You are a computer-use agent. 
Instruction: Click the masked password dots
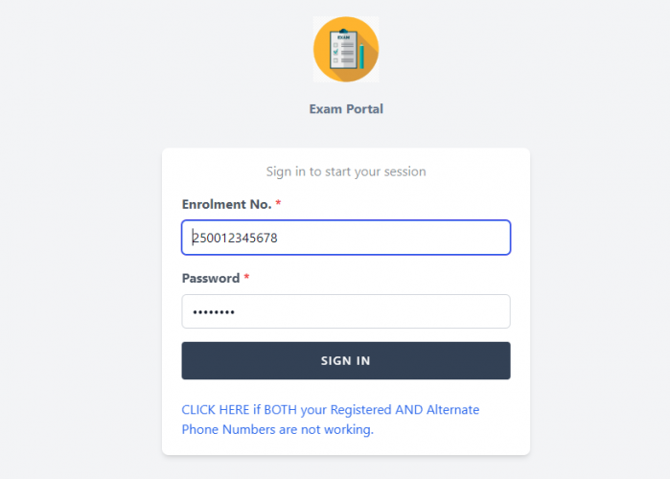coord(213,312)
